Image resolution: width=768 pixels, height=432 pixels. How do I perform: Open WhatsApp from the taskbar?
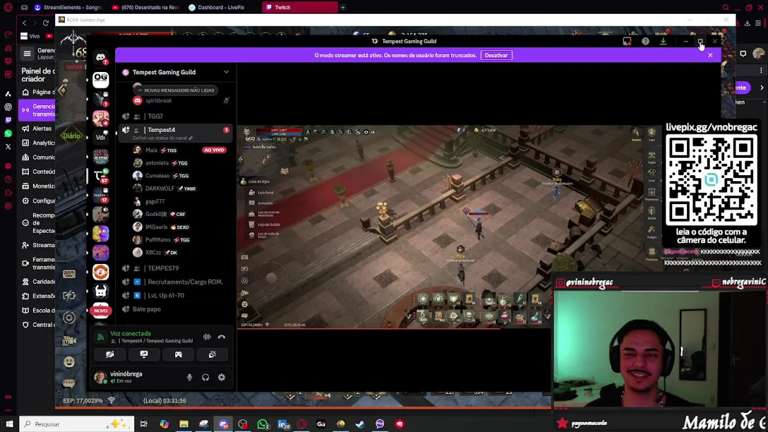coord(263,424)
